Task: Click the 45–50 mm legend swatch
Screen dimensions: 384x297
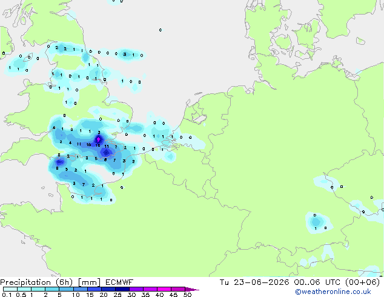Action: tap(178, 289)
